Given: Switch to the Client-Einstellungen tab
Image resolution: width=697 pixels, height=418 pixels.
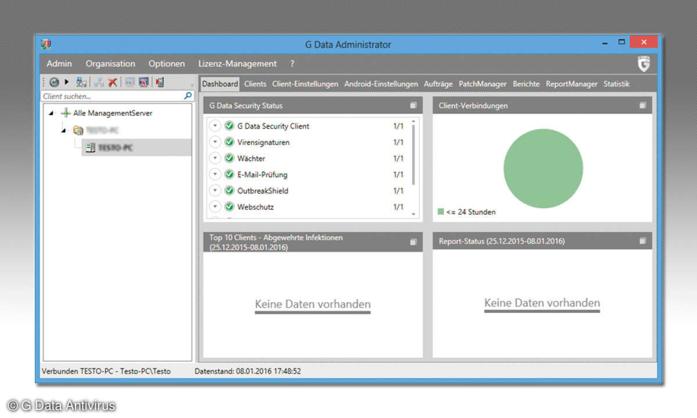Looking at the screenshot, I should pos(305,84).
